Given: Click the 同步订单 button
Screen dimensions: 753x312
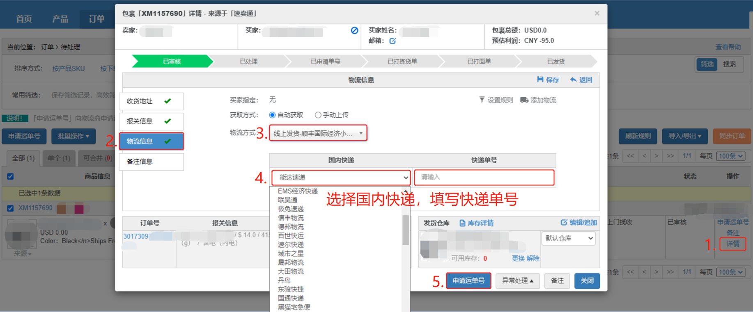Looking at the screenshot, I should (x=732, y=136).
